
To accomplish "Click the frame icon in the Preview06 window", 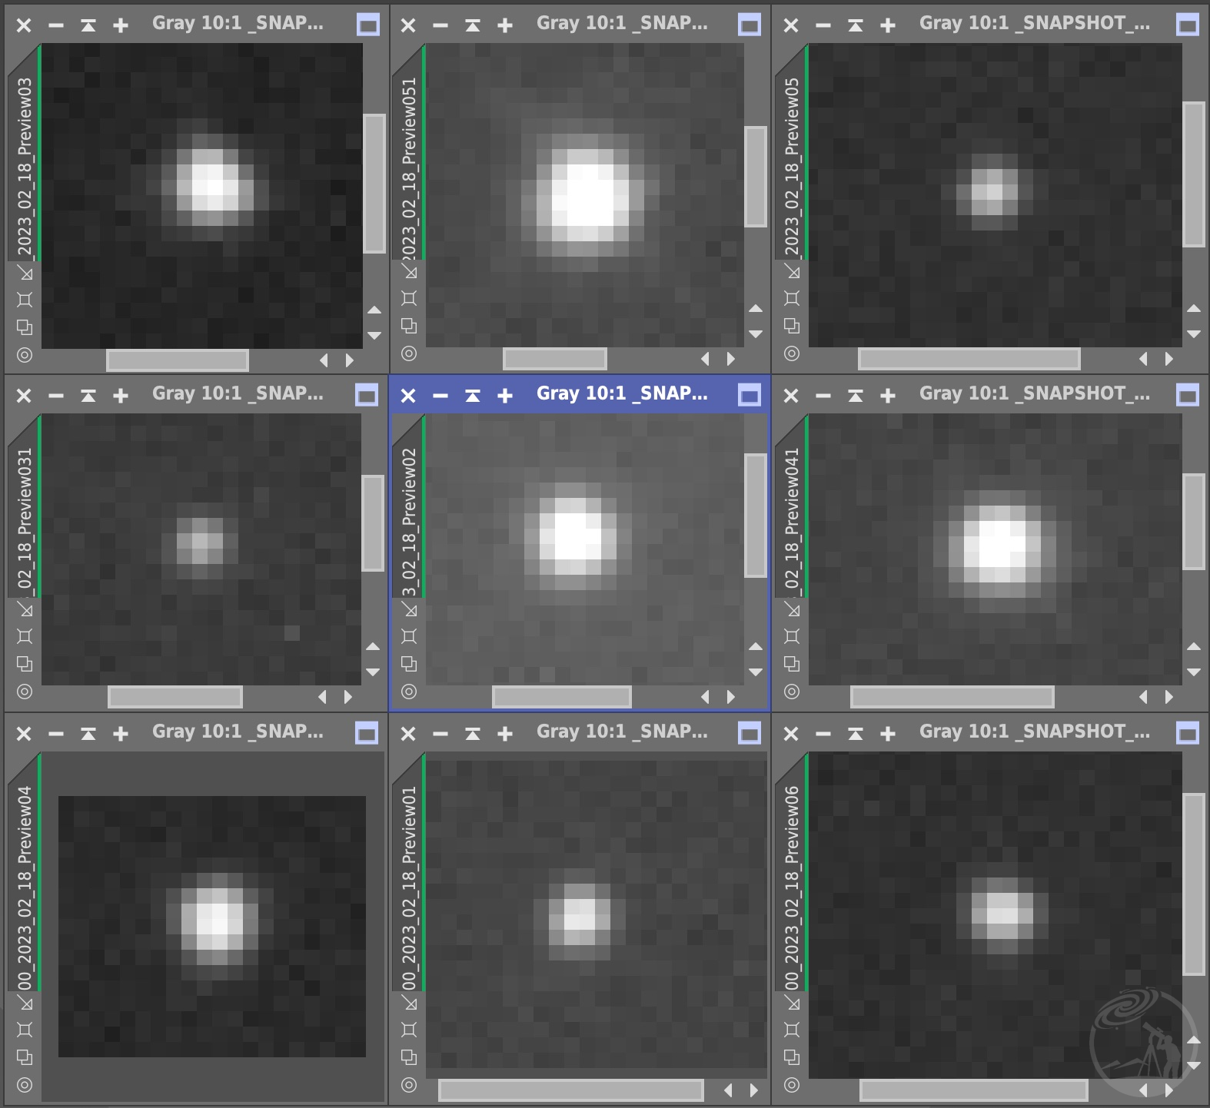I will pyautogui.click(x=792, y=1030).
